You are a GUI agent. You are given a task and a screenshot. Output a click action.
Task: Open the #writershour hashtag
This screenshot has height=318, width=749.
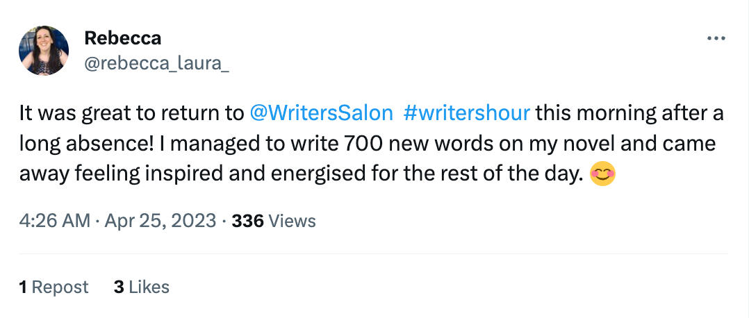click(466, 113)
